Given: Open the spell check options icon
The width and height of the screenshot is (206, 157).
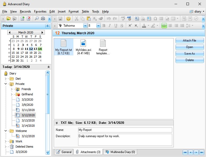Looking at the screenshot, I should (129, 19).
